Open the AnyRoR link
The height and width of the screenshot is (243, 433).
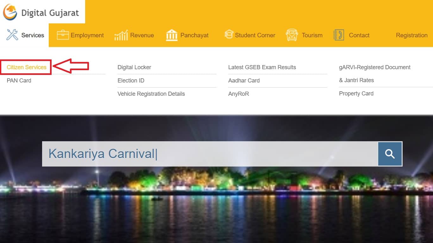[x=239, y=94]
